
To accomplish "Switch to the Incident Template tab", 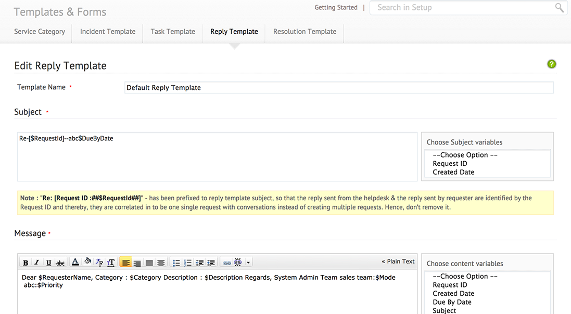I will pyautogui.click(x=108, y=31).
